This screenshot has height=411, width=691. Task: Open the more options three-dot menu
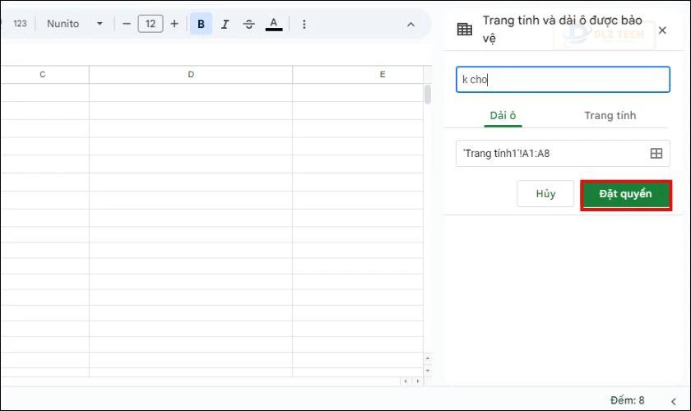pos(304,24)
